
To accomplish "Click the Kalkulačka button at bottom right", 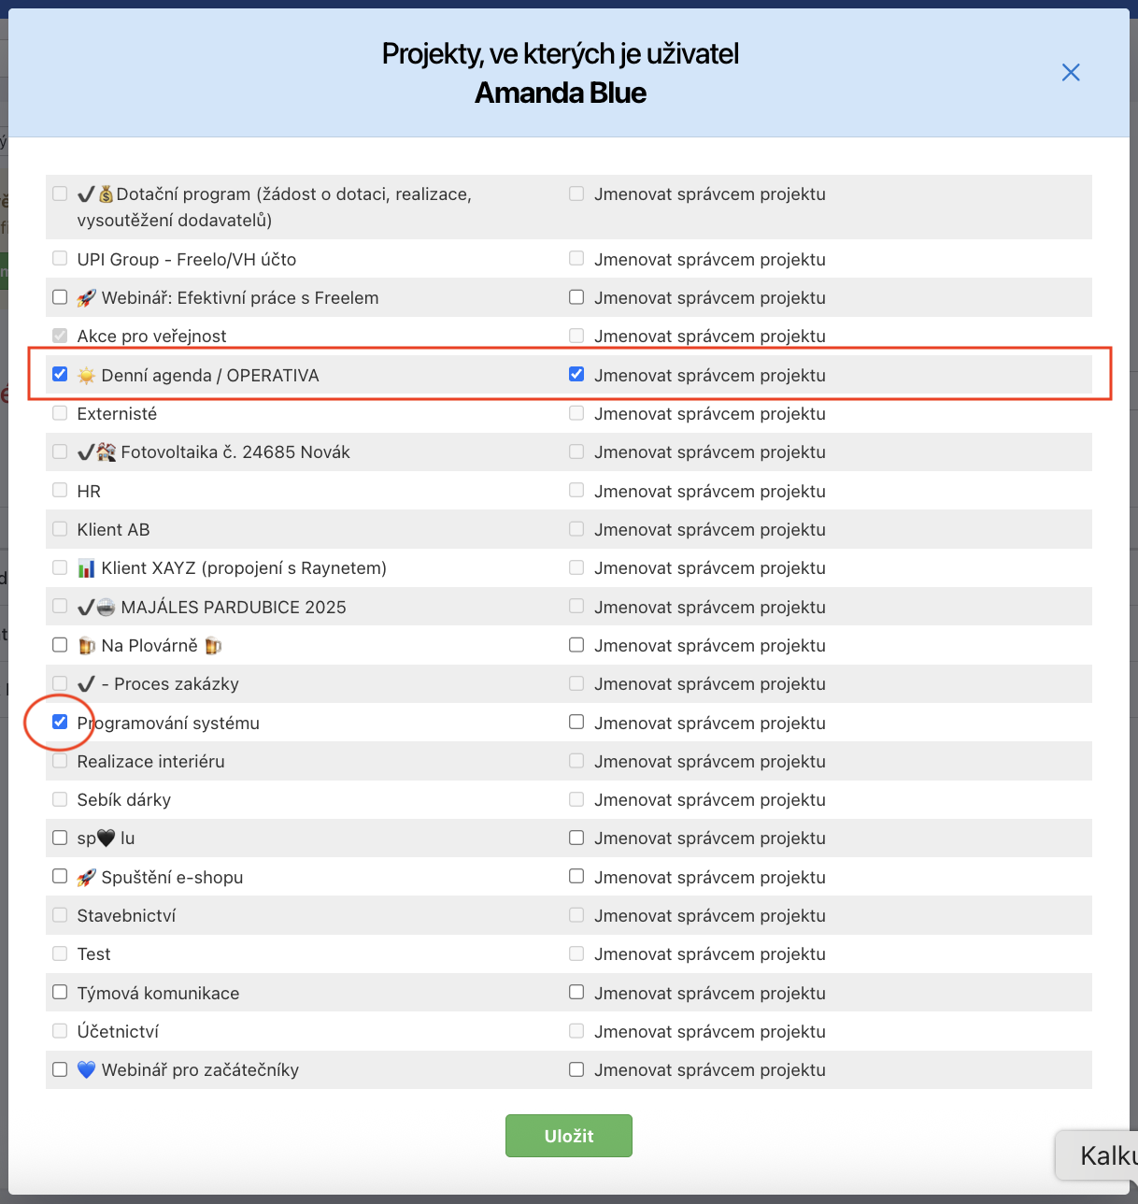I will pyautogui.click(x=1108, y=1155).
